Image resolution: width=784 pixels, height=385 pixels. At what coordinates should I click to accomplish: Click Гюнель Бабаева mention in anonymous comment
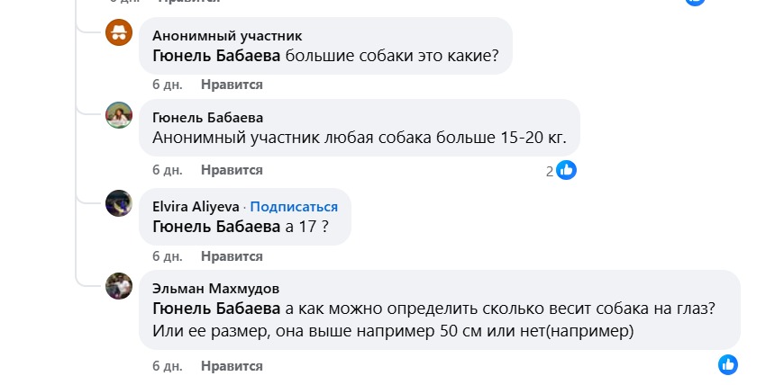217,57
